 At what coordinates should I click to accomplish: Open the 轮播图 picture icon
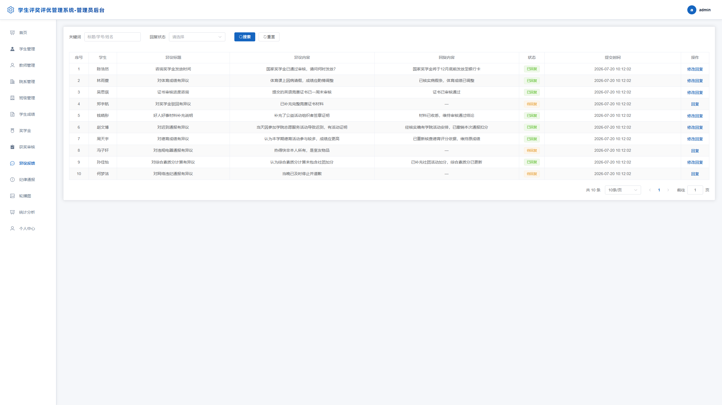click(x=12, y=196)
